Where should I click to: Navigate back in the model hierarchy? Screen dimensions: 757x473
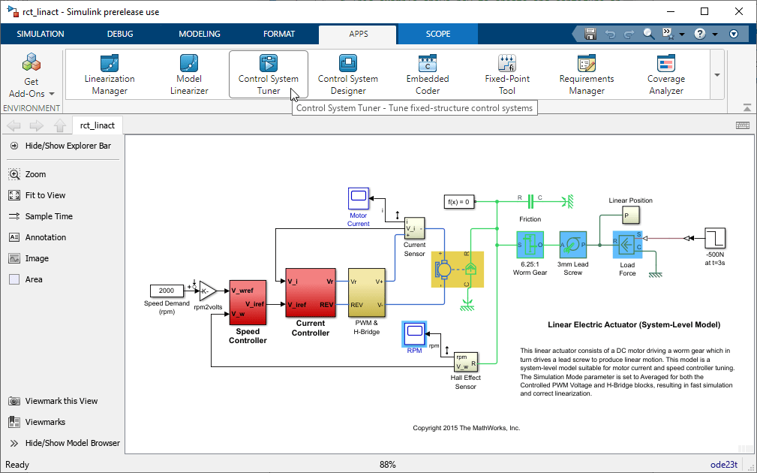pyautogui.click(x=14, y=125)
